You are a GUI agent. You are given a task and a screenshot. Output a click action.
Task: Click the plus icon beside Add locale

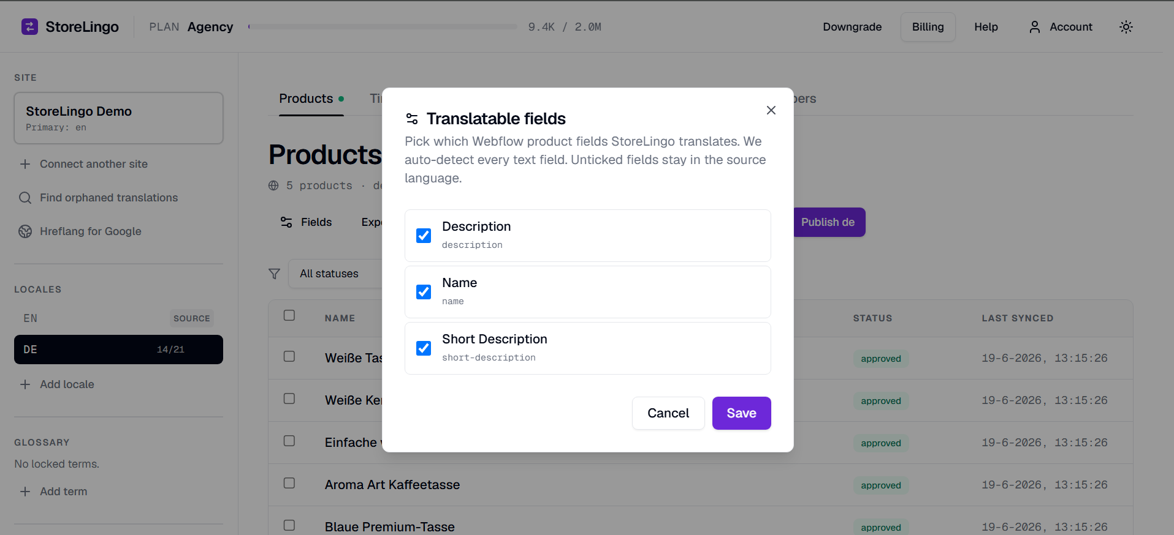(25, 384)
